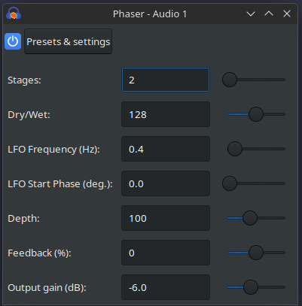Click the Stages: label
The height and width of the screenshot is (306, 302).
tap(24, 80)
